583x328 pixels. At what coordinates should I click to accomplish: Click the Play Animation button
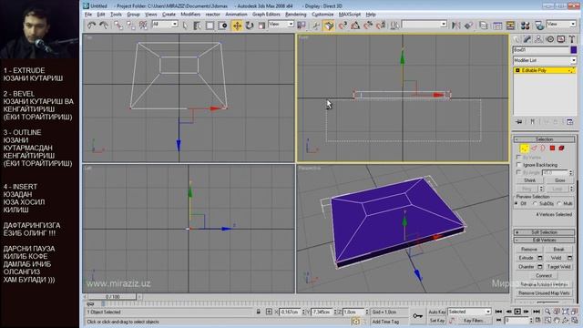click(x=517, y=312)
